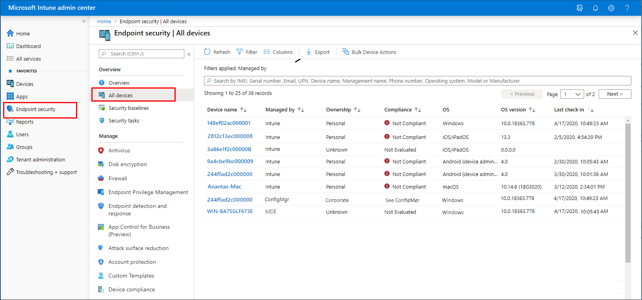Collapse the Endpoint security submenu panel
Image resolution: width=642 pixels, height=300 pixels.
[189, 54]
